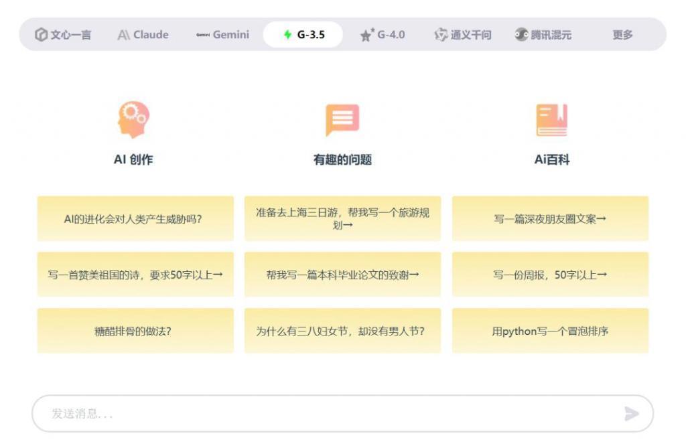Switch to the 文心一言 tab
This screenshot has width=686, height=446.
pos(61,35)
